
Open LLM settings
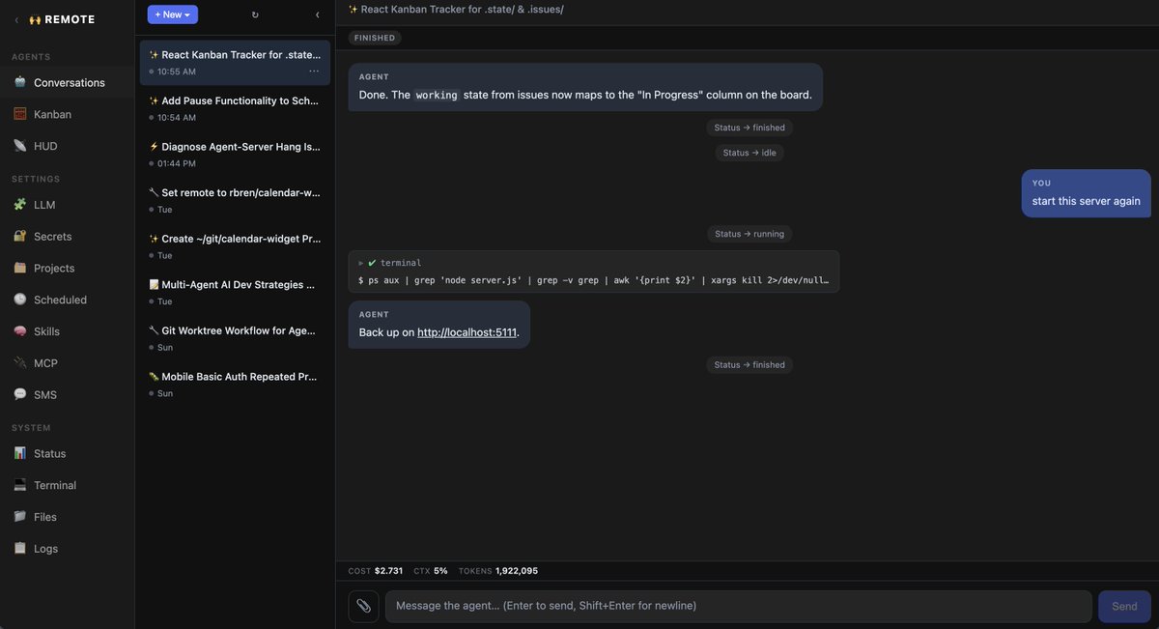tap(68, 204)
